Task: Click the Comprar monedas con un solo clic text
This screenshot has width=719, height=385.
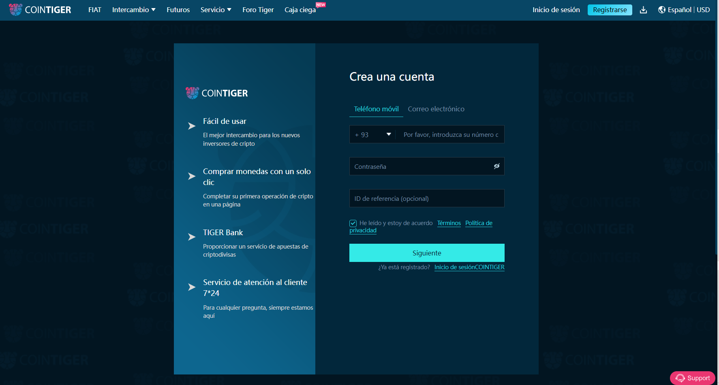Action: tap(257, 177)
